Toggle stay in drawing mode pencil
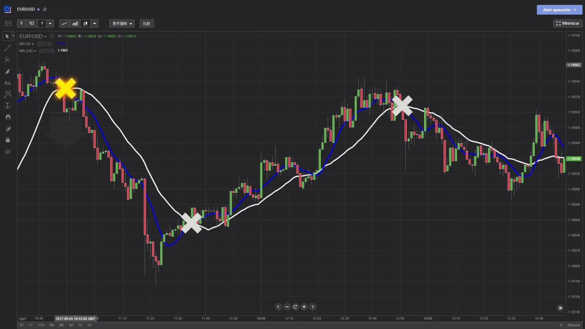This screenshot has height=329, width=585. tap(7, 129)
